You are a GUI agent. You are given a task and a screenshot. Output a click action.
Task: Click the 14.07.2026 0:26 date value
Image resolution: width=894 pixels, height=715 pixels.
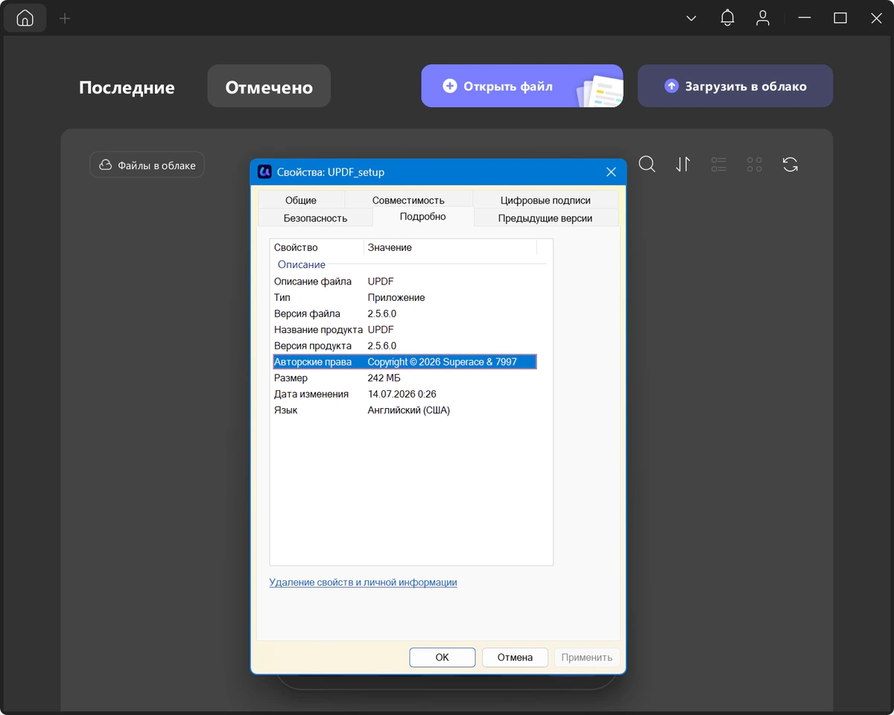pyautogui.click(x=402, y=394)
